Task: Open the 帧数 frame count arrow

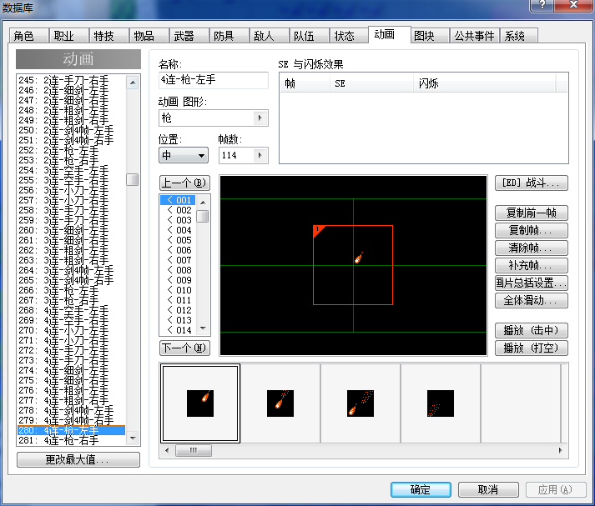Action: click(x=260, y=155)
